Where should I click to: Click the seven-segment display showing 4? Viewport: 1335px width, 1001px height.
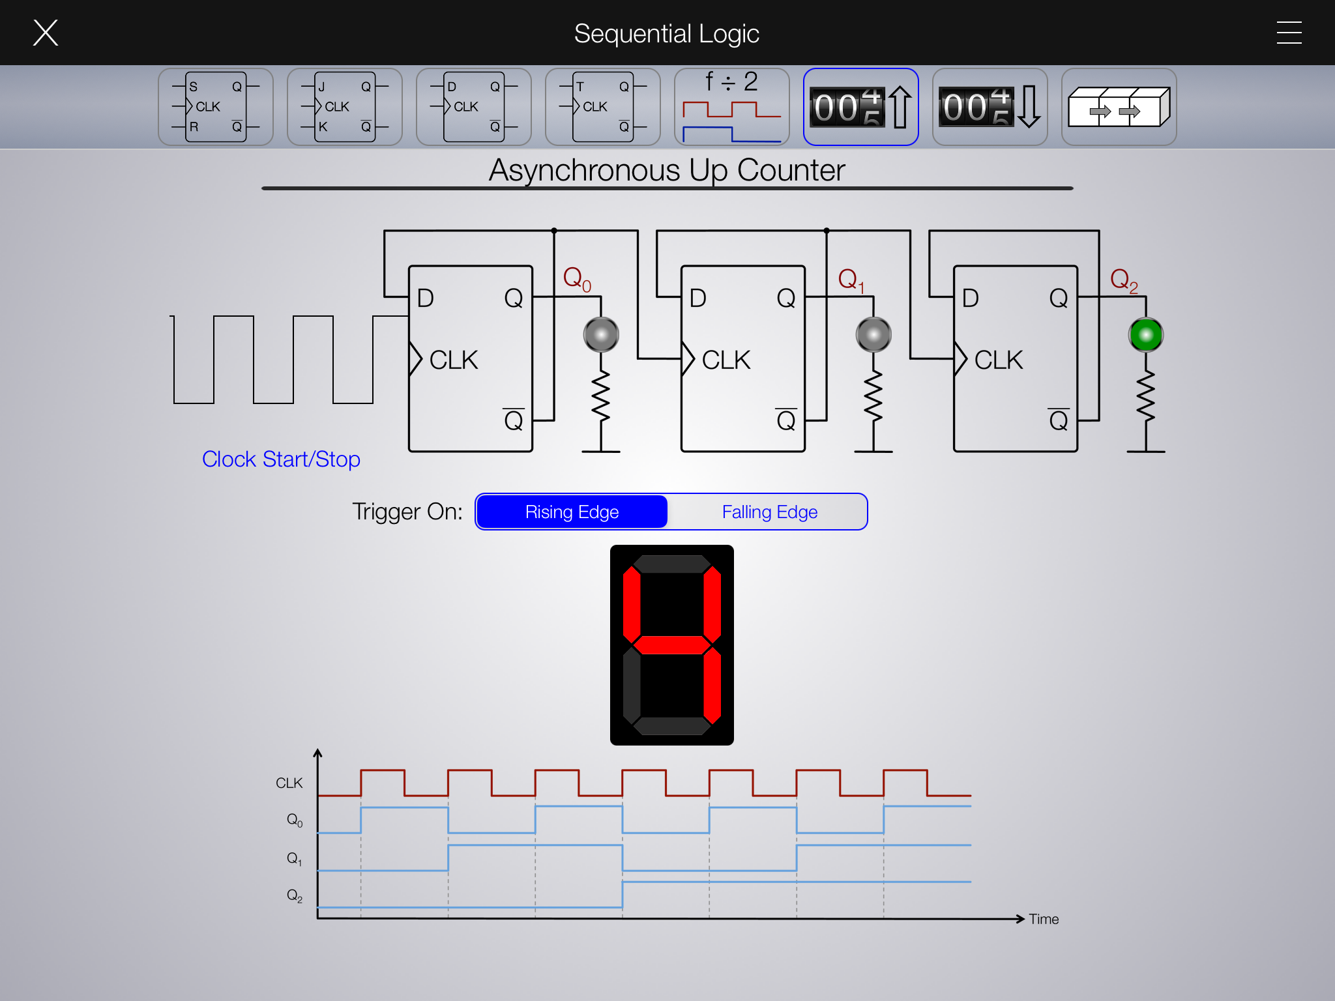tap(672, 645)
